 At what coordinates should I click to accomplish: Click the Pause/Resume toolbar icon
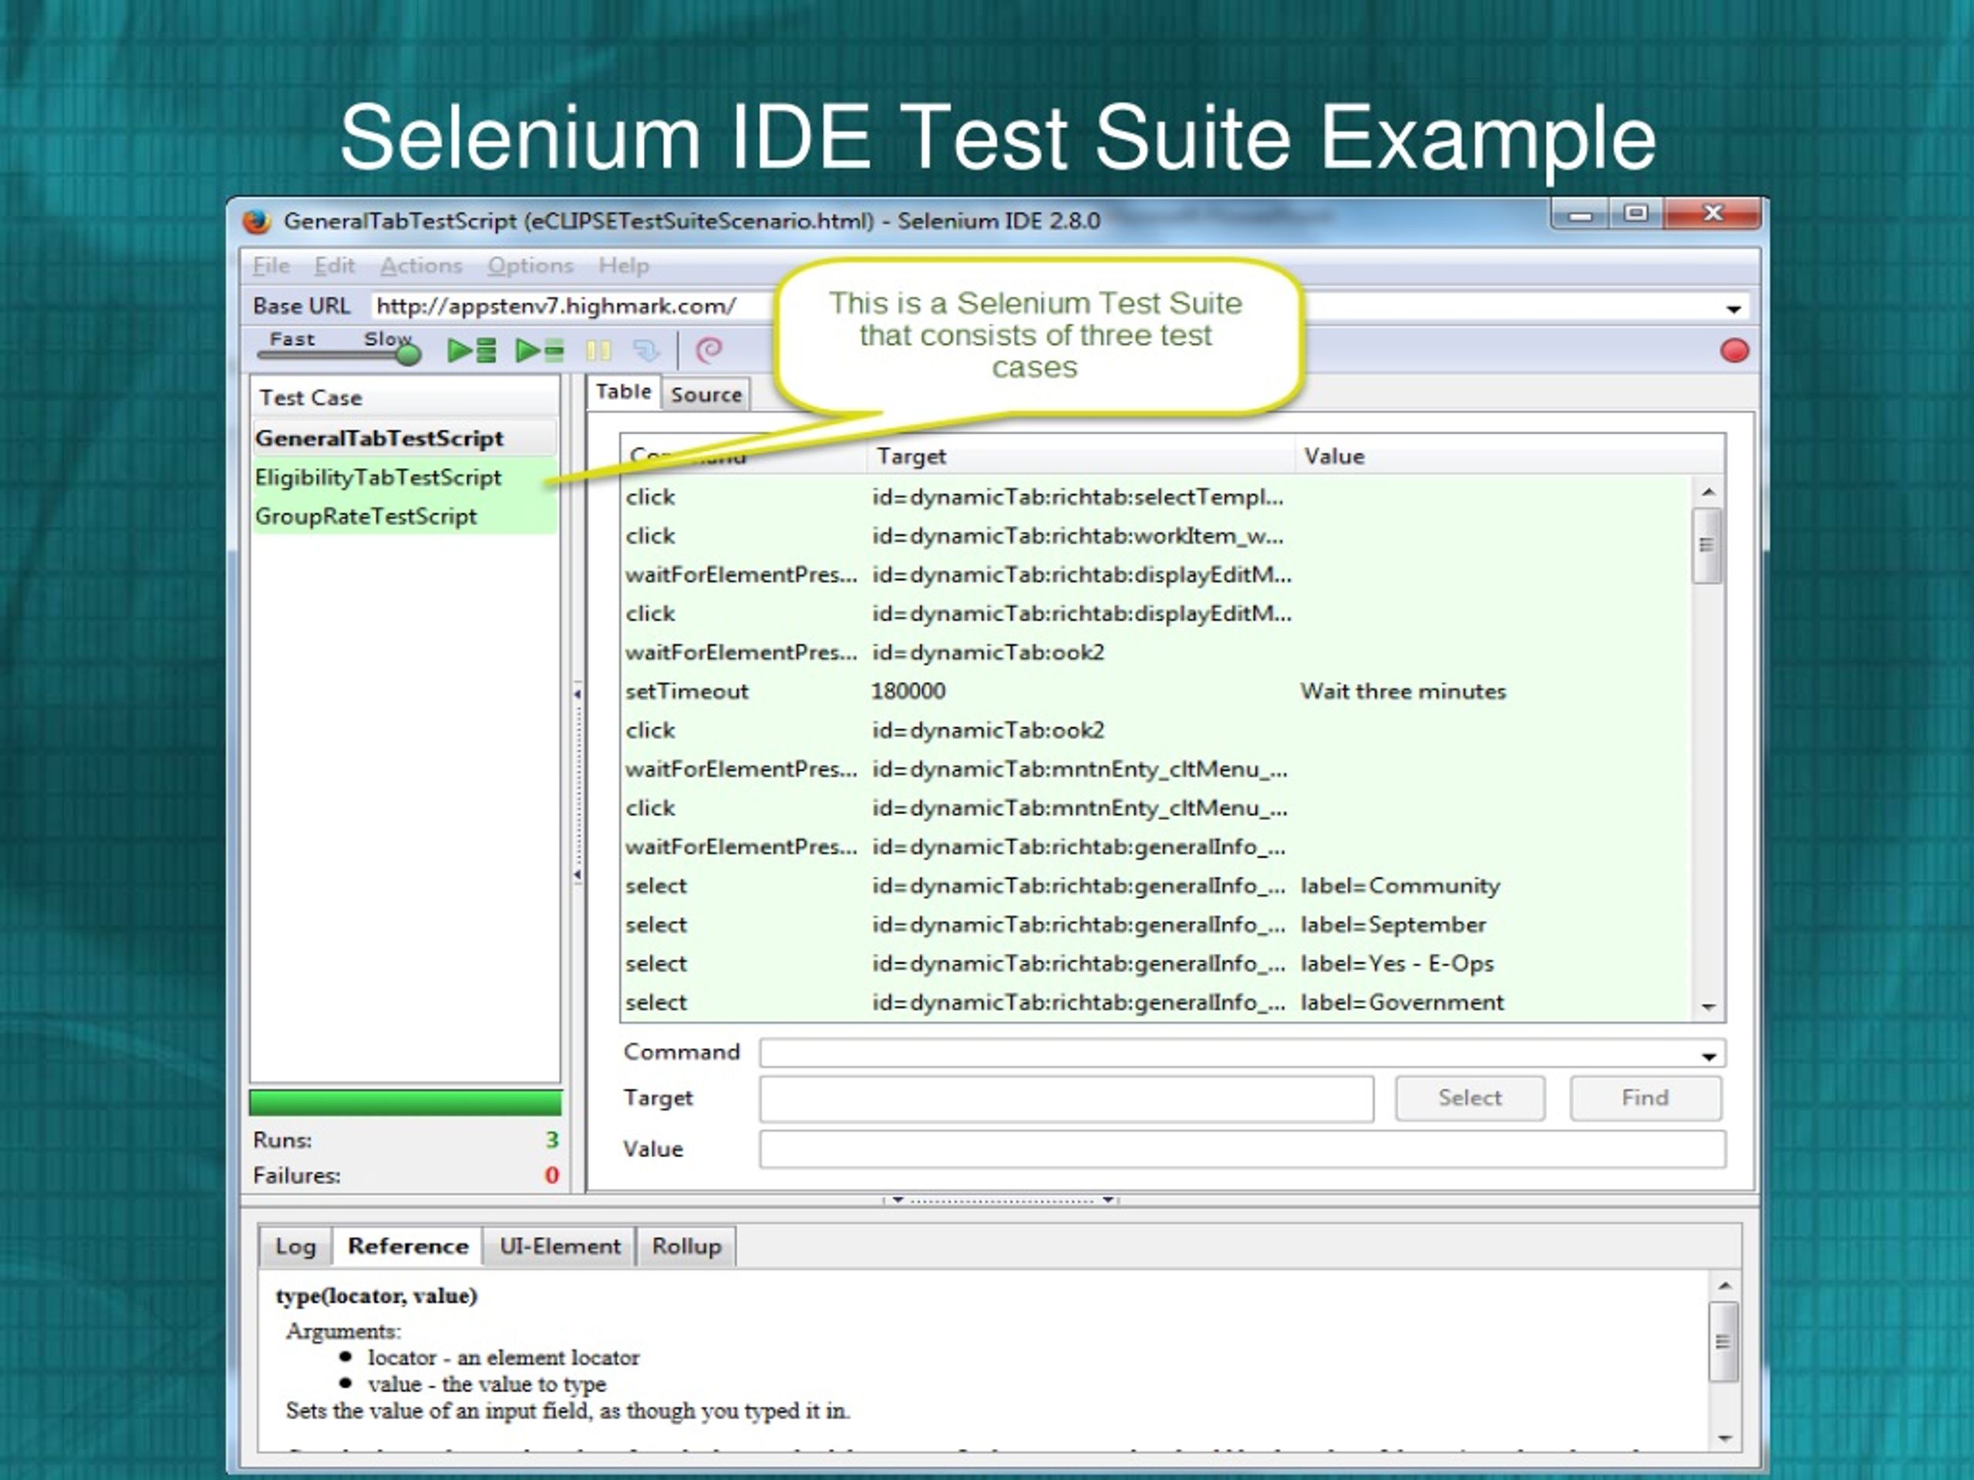point(598,351)
